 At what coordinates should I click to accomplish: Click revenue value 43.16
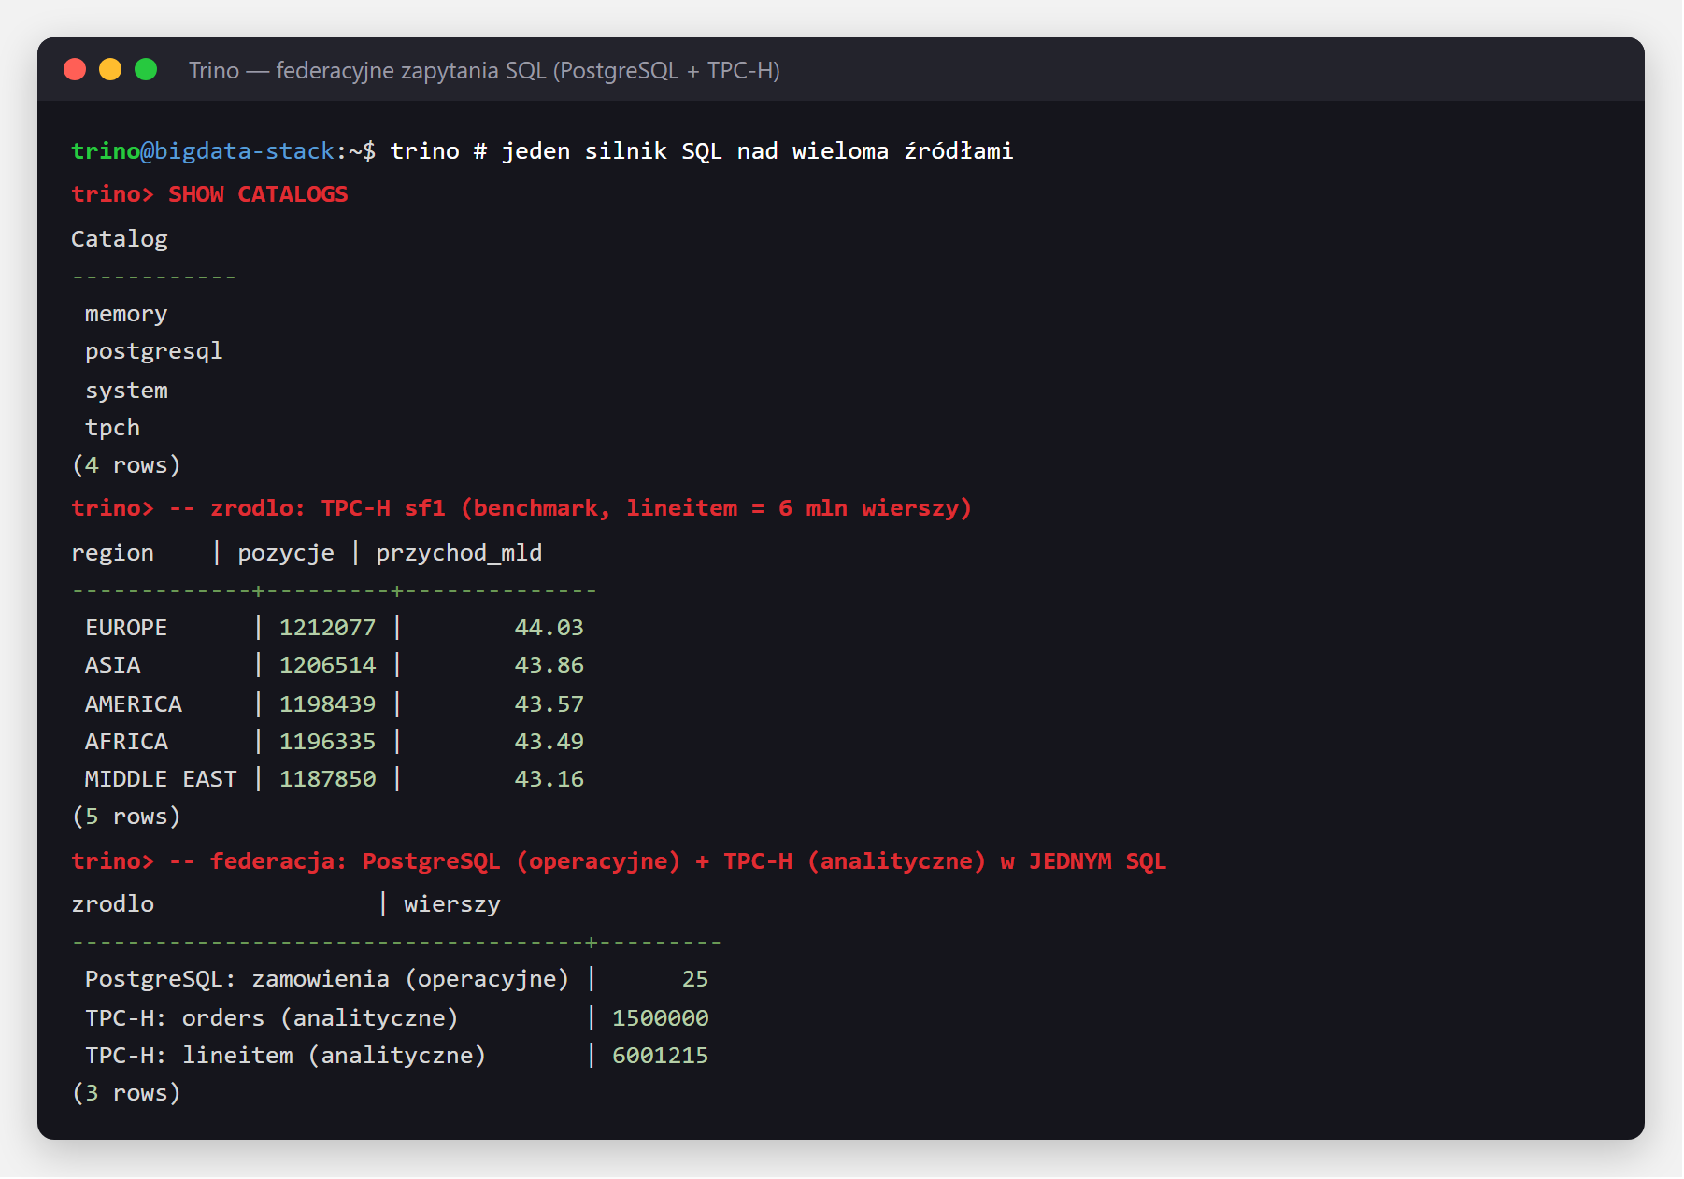click(549, 779)
